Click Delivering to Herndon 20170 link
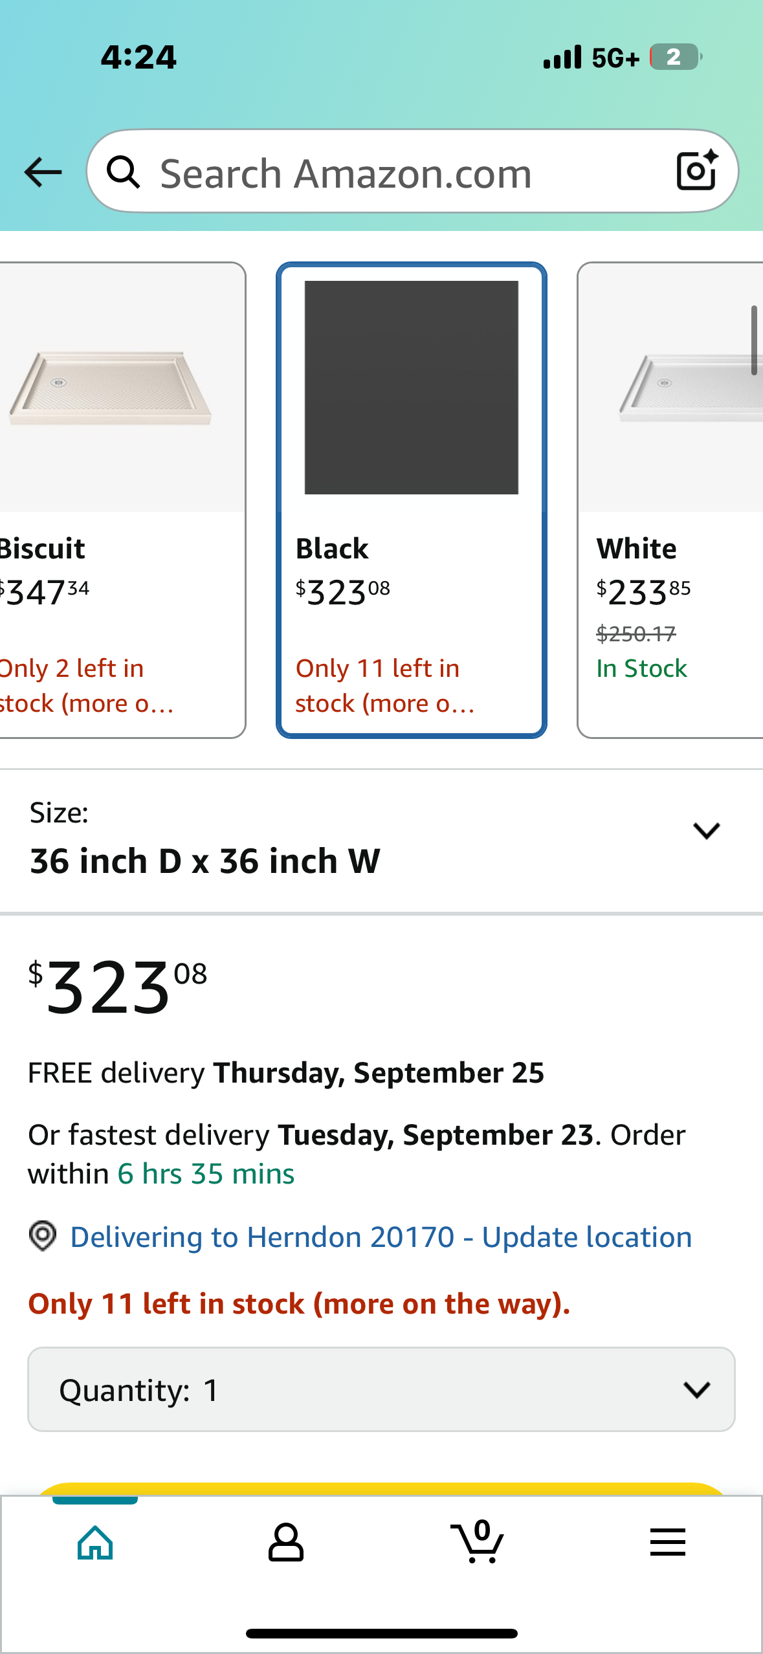763x1654 pixels. coord(381,1237)
